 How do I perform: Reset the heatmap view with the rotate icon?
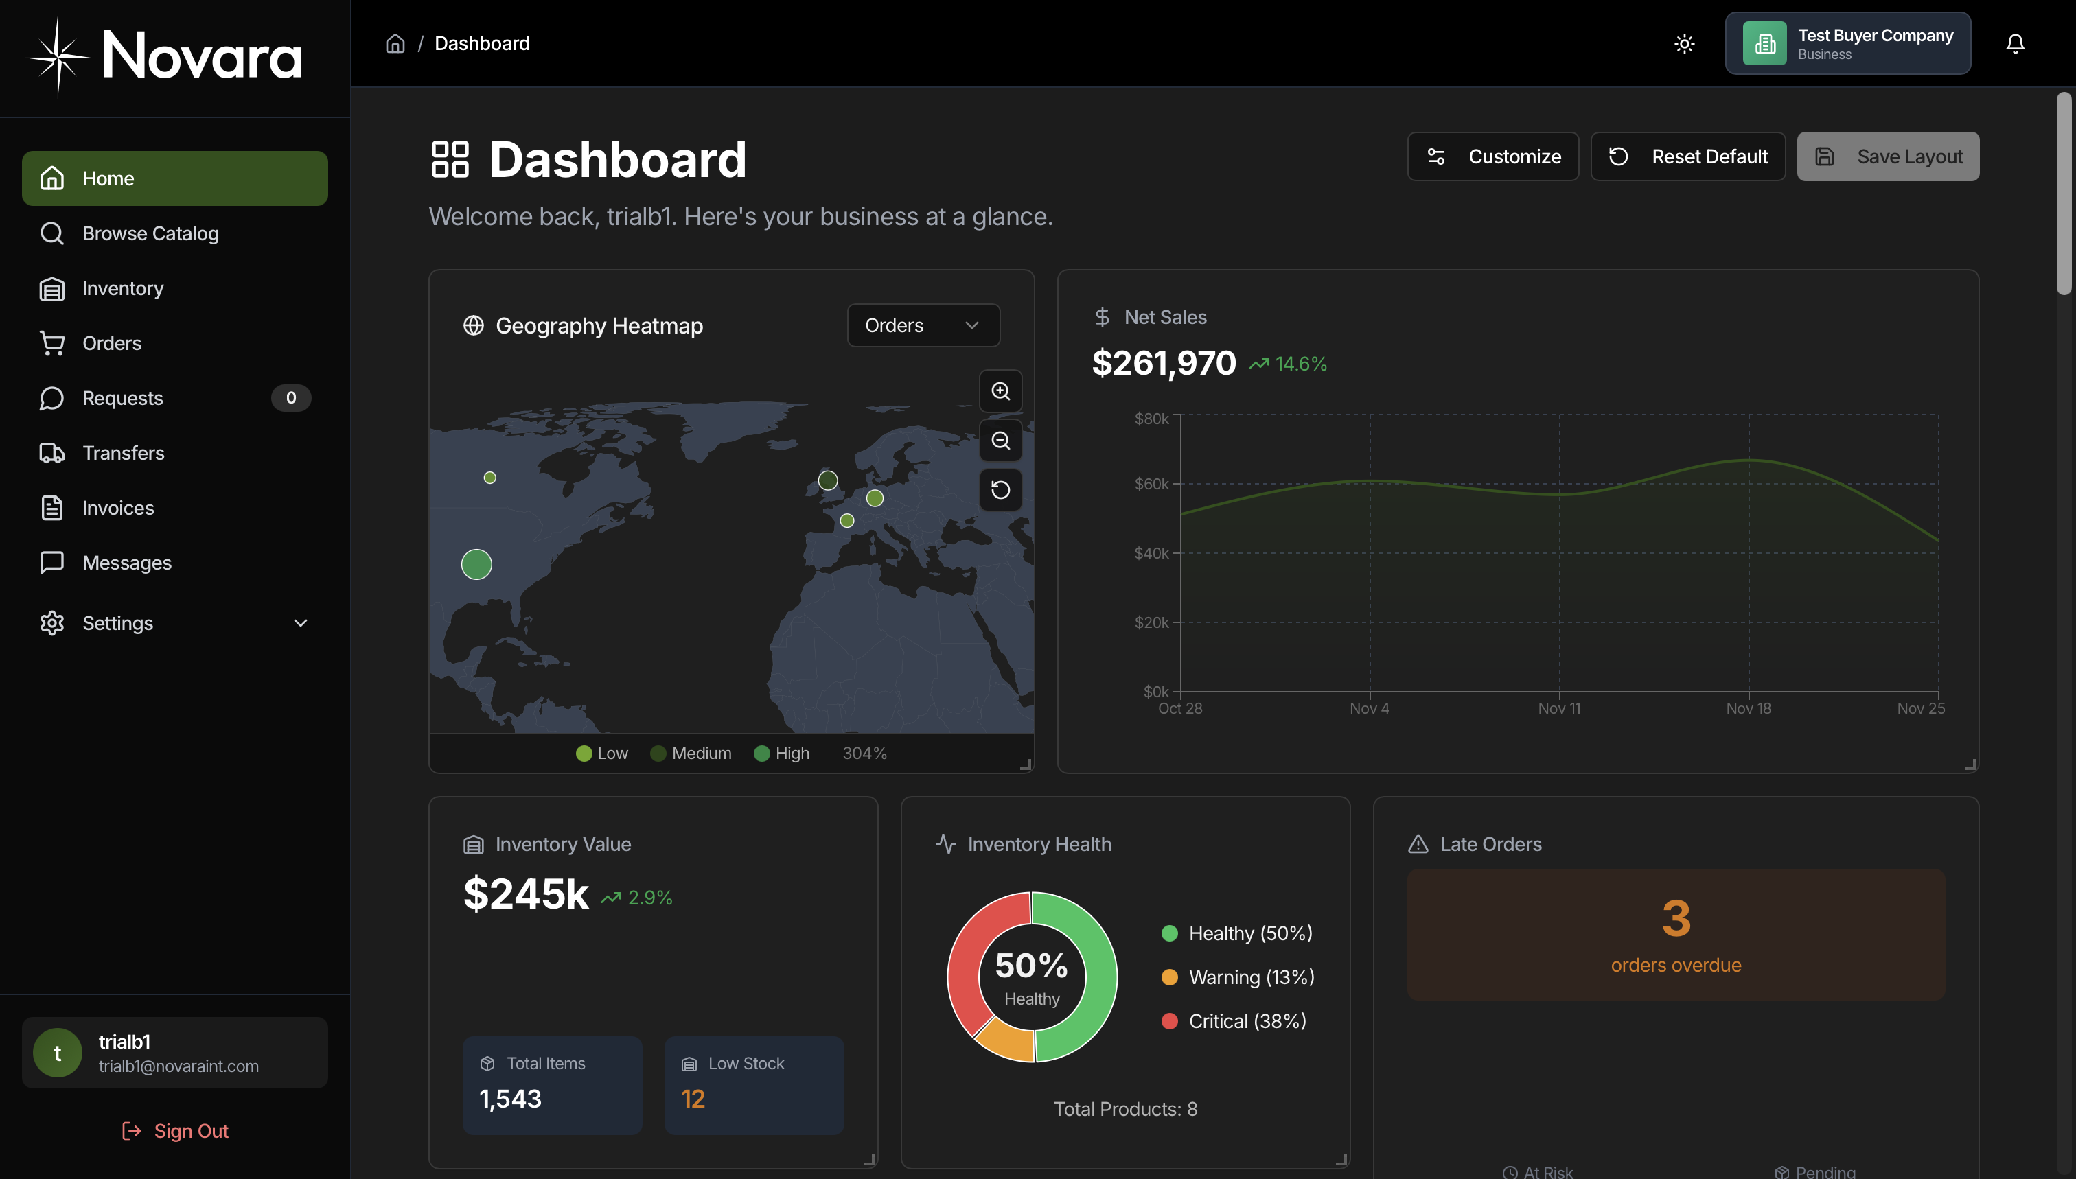(x=1000, y=490)
